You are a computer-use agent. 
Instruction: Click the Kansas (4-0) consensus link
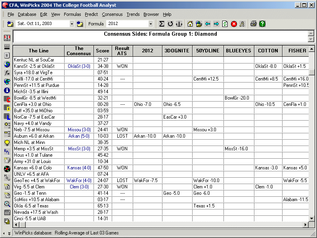[79, 168]
